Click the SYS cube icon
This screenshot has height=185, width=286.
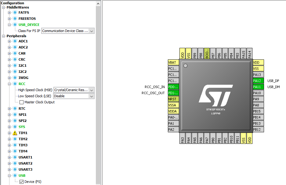15,127
